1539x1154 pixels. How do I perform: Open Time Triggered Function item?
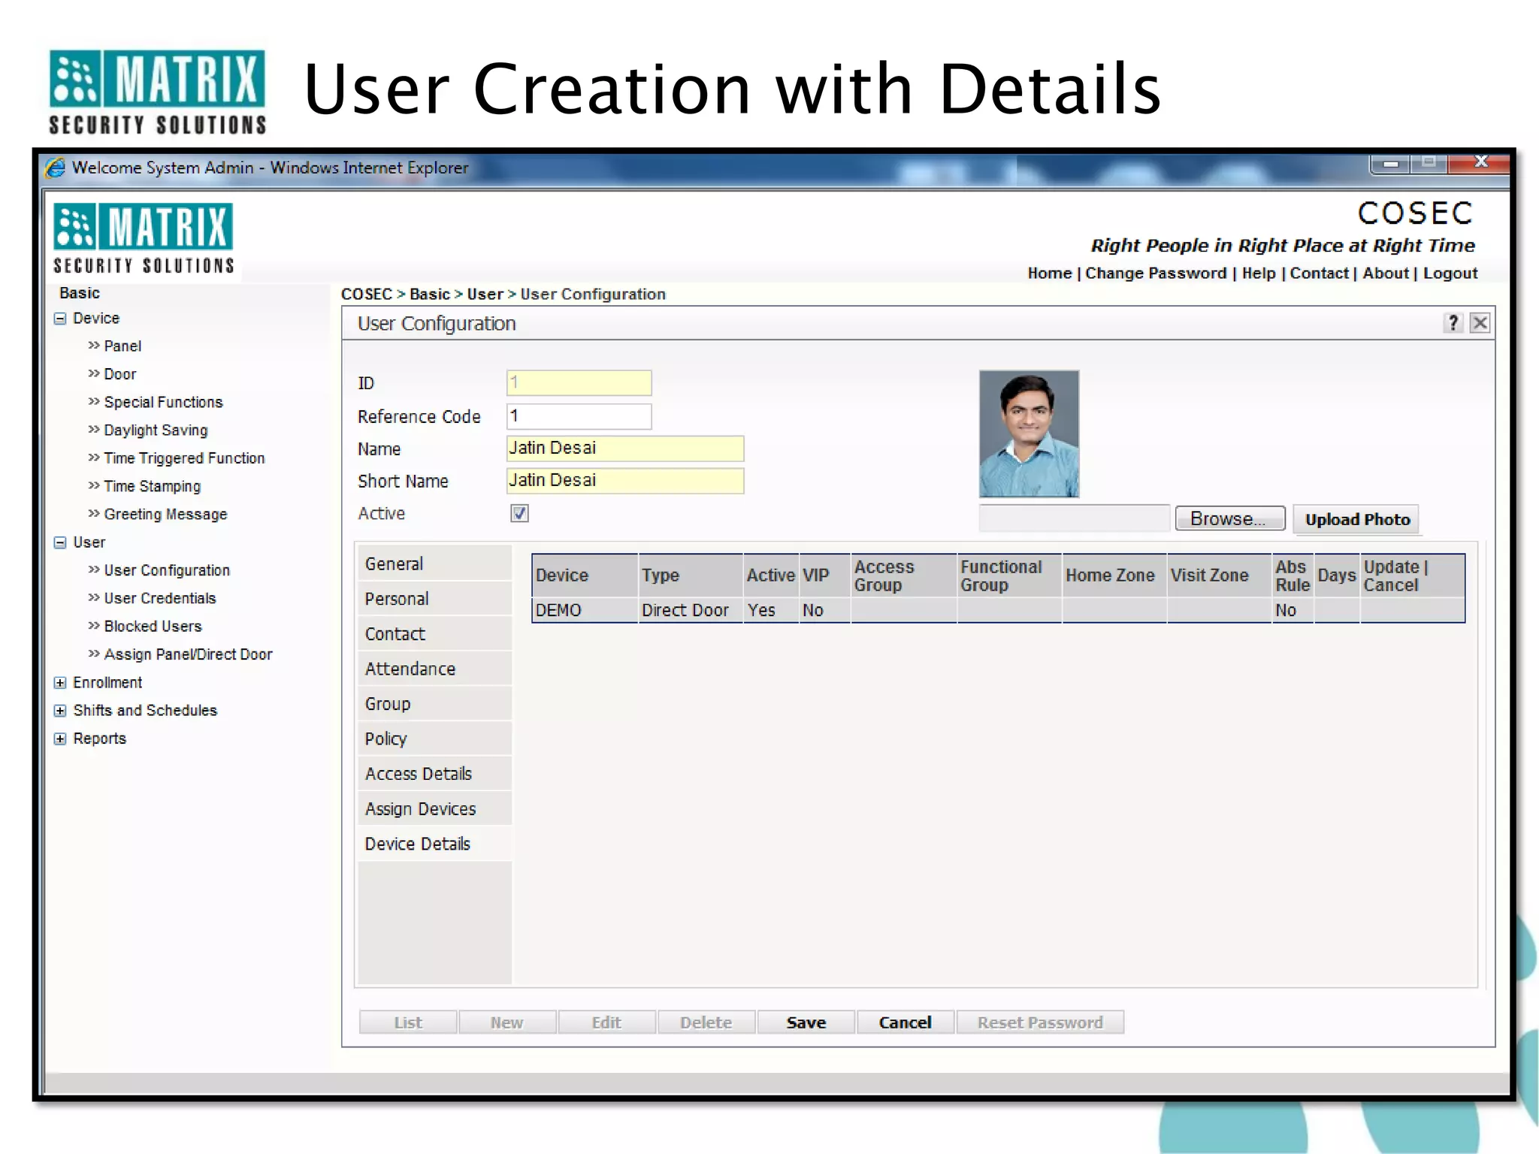coord(184,458)
